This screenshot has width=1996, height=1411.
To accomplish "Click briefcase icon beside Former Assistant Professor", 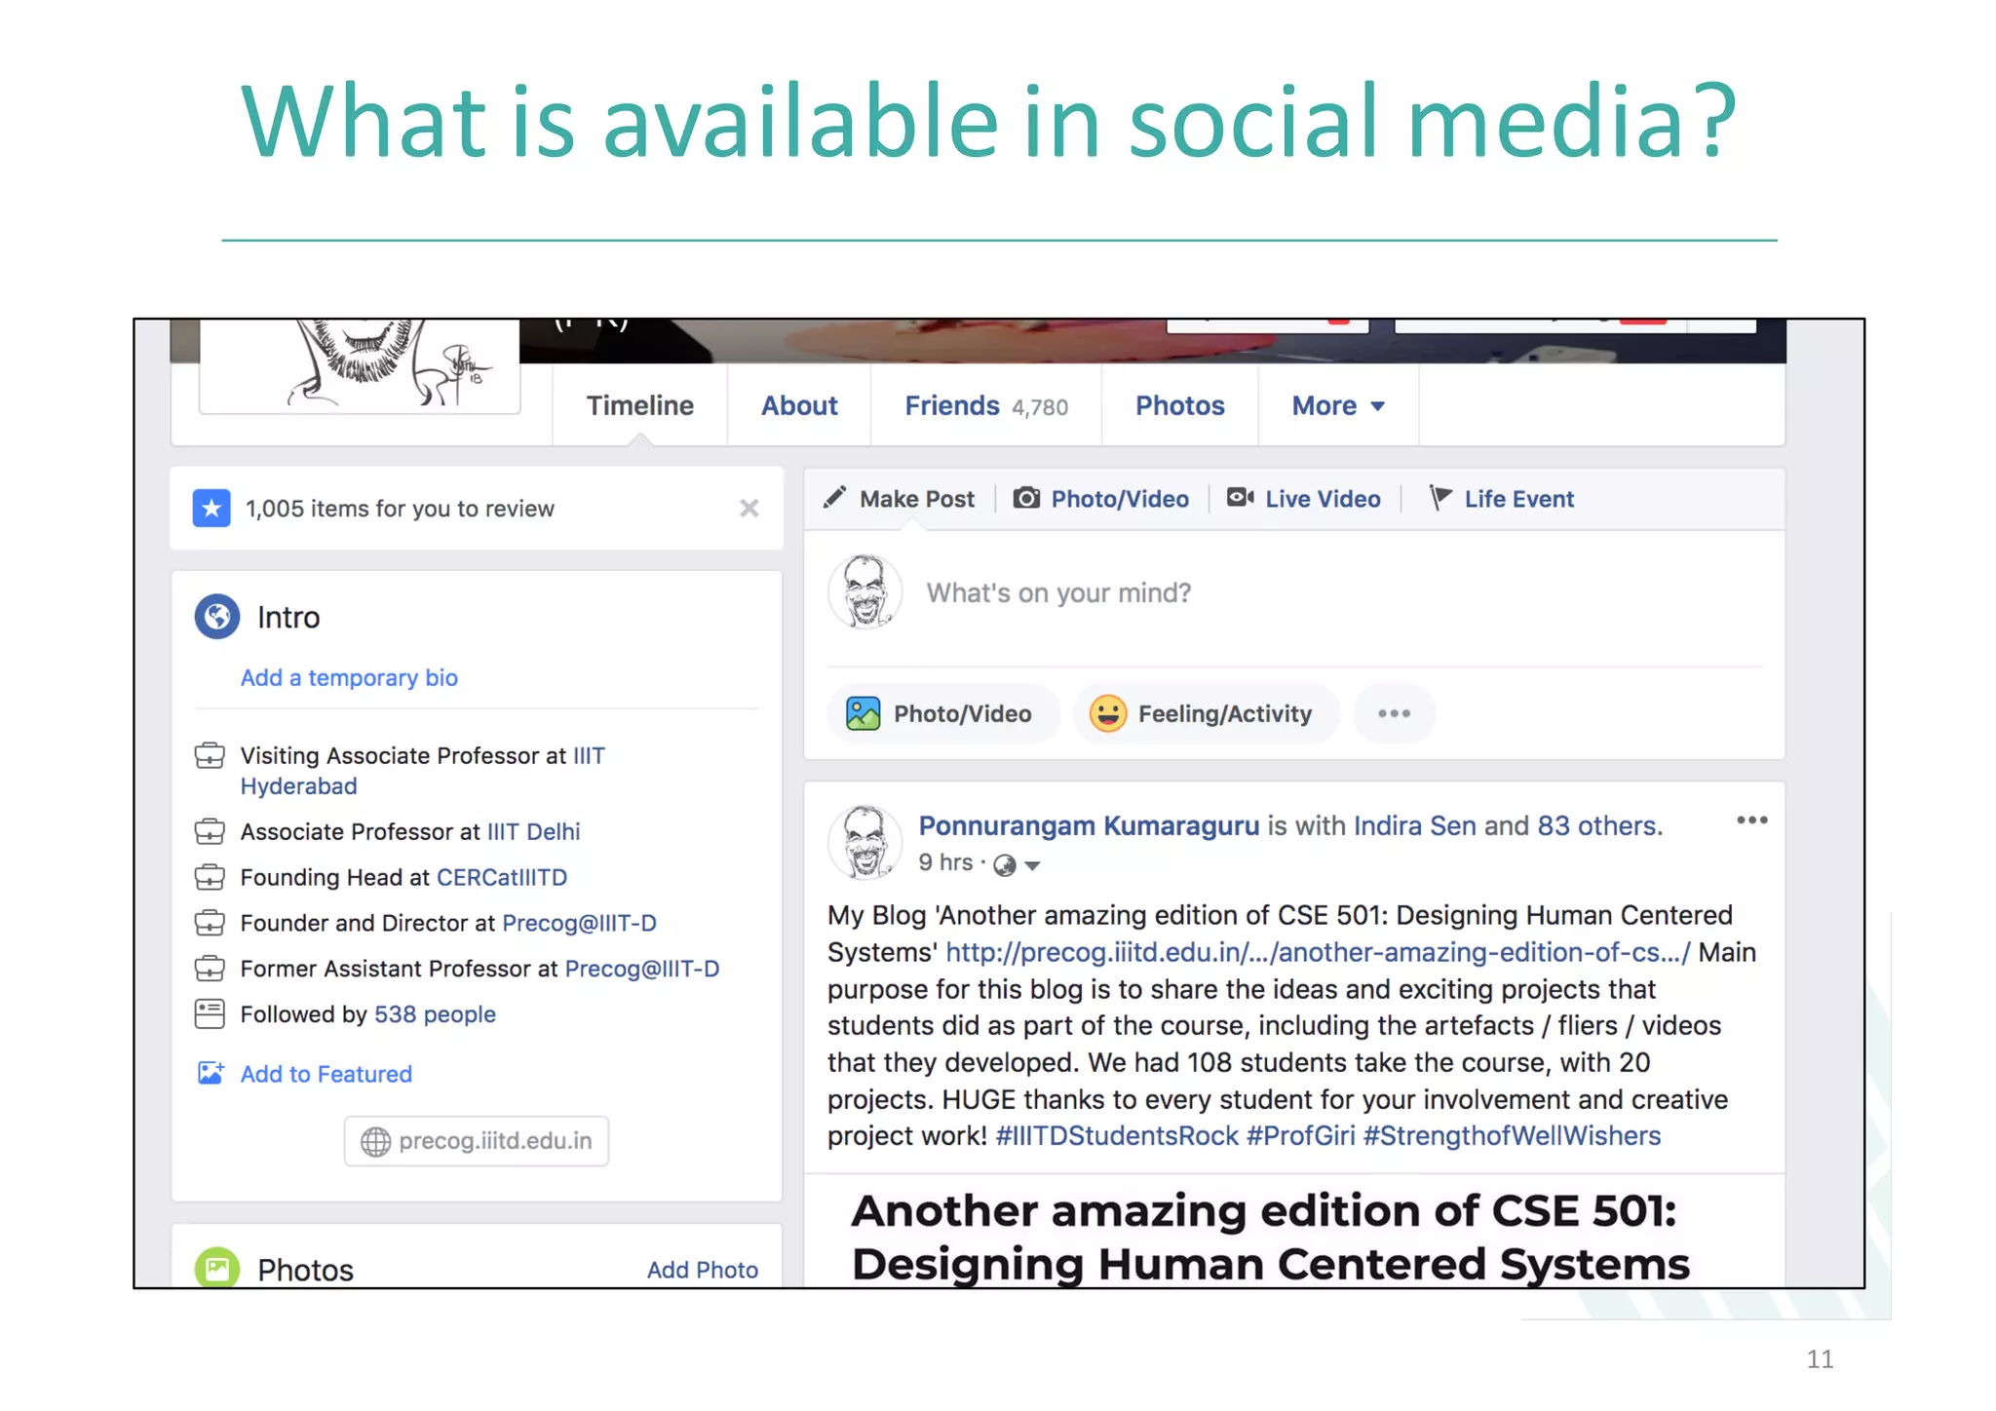I will point(210,969).
